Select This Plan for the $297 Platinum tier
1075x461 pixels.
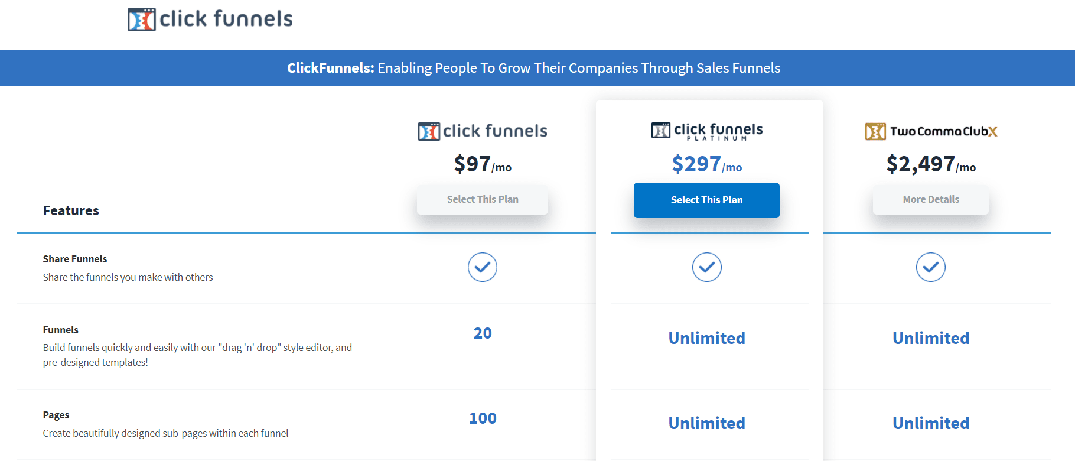point(706,200)
